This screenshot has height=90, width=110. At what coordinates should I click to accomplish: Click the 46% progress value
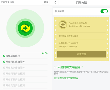(45, 53)
